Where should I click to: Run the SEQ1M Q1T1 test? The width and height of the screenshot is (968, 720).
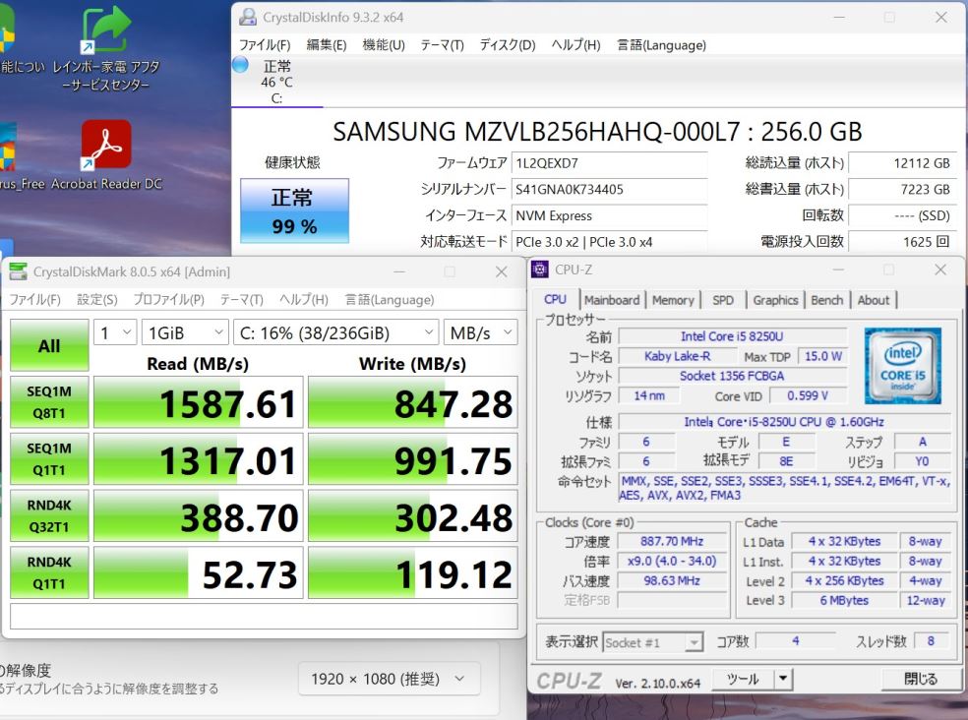[x=49, y=458]
